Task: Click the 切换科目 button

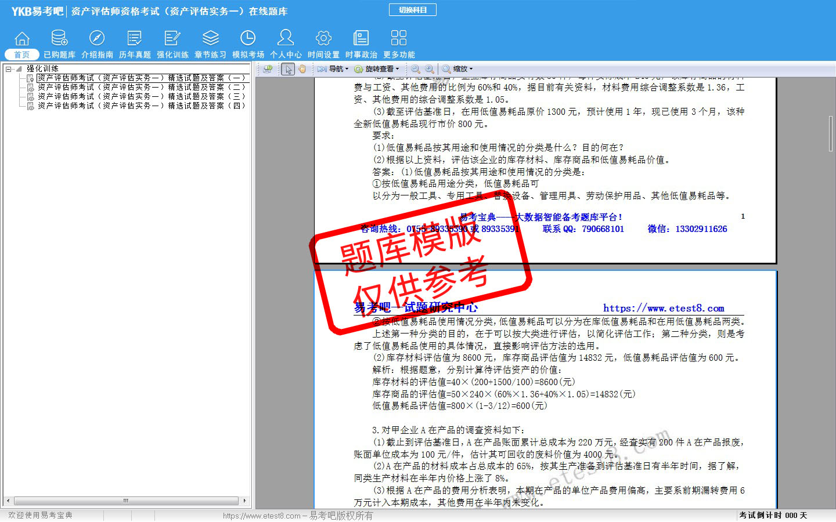Action: coord(413,10)
